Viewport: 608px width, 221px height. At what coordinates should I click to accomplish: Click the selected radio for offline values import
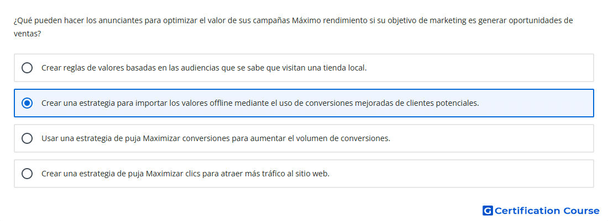click(x=27, y=103)
